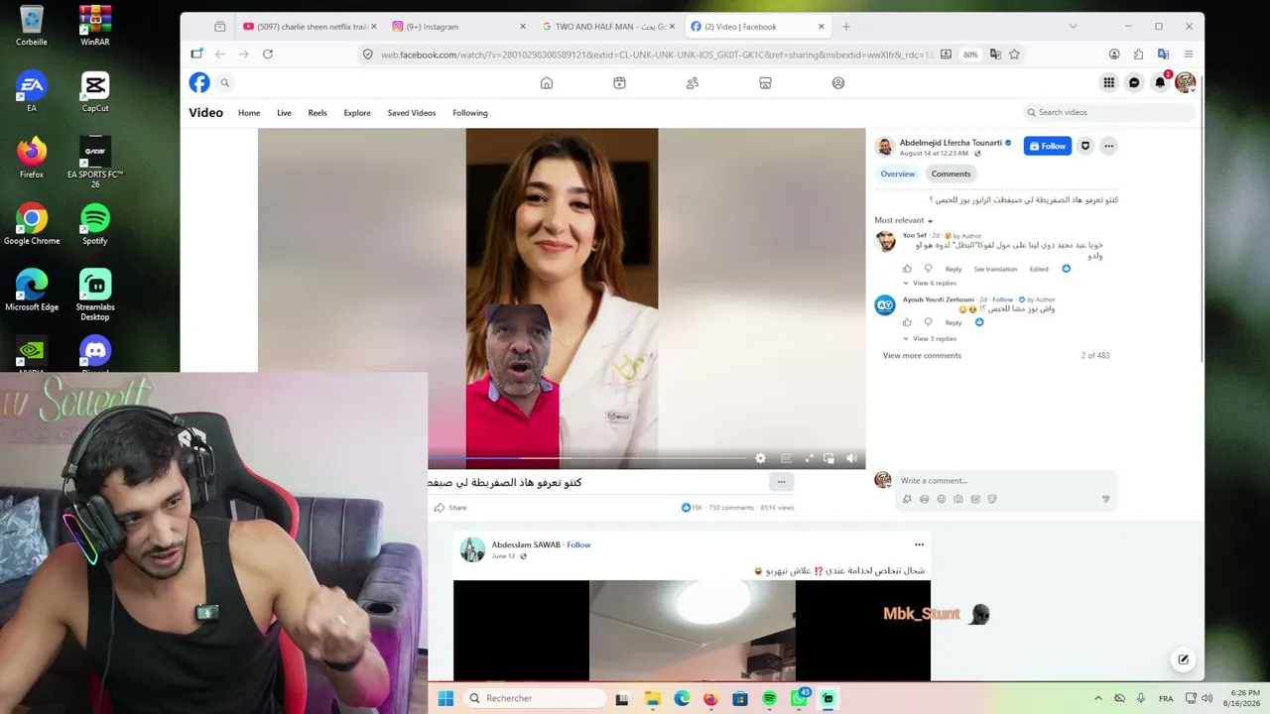
Task: Open more options beside Follow button
Action: (1109, 146)
